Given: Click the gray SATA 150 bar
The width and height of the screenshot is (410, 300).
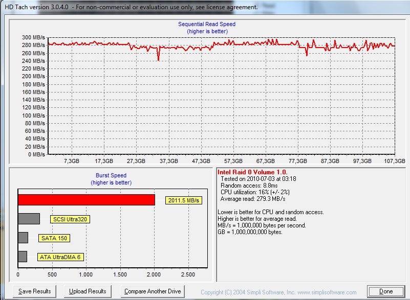Looking at the screenshot, I should pos(23,238).
